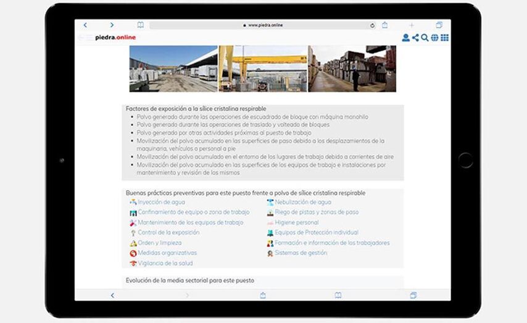Tap the top browser forward arrow

(112, 25)
